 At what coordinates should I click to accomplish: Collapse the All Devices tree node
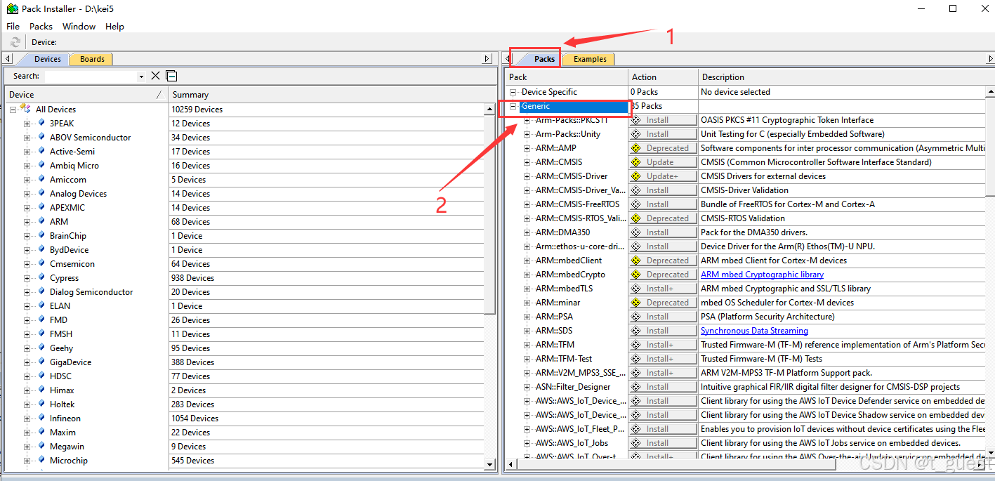click(x=13, y=109)
